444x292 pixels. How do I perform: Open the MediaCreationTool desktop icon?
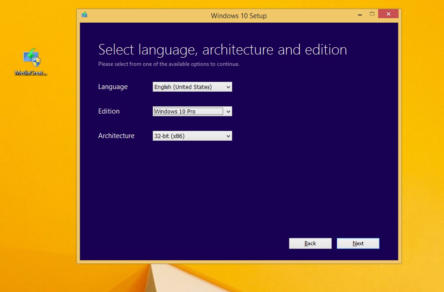point(32,62)
